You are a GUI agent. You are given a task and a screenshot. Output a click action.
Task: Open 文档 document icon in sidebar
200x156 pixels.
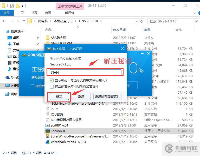click(10, 50)
